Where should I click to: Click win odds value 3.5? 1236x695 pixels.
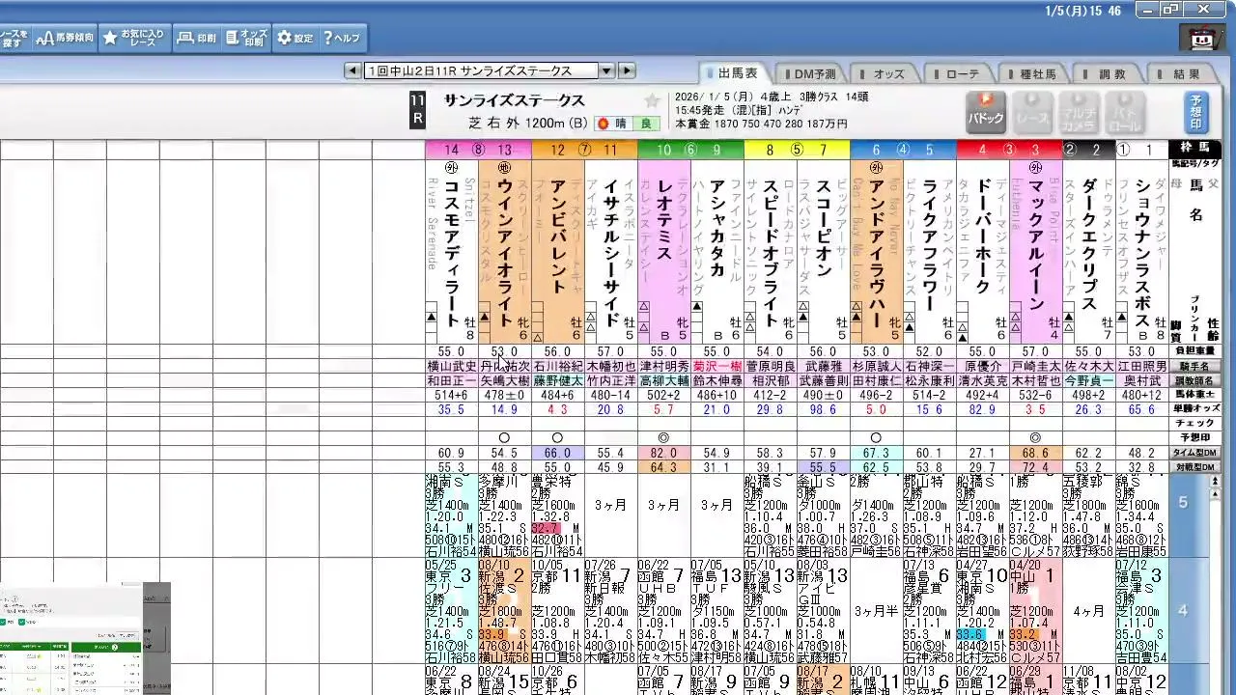coord(1036,409)
